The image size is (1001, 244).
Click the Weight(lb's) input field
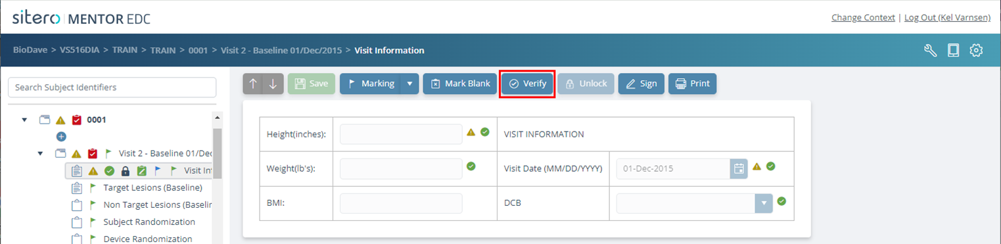401,168
